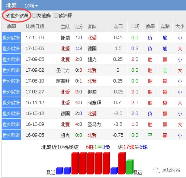
Task: Click the 比赛日期 column header
Action: click(x=35, y=26)
